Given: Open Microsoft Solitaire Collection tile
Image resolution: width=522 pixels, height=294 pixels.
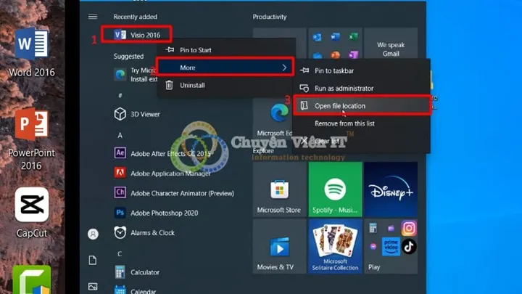Looking at the screenshot, I should (x=335, y=247).
